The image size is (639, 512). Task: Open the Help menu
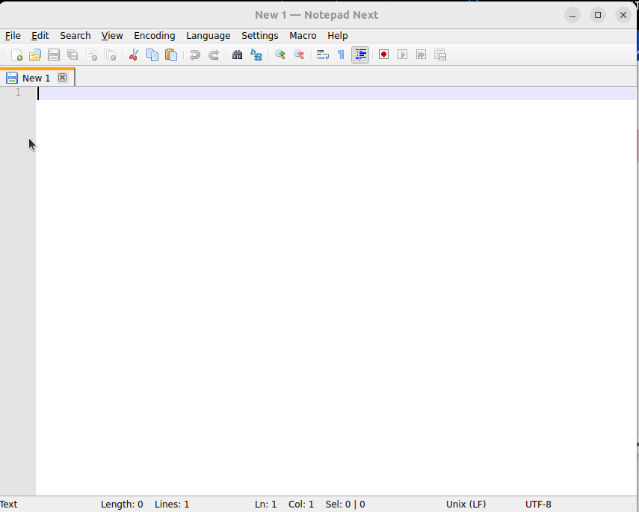(x=337, y=36)
